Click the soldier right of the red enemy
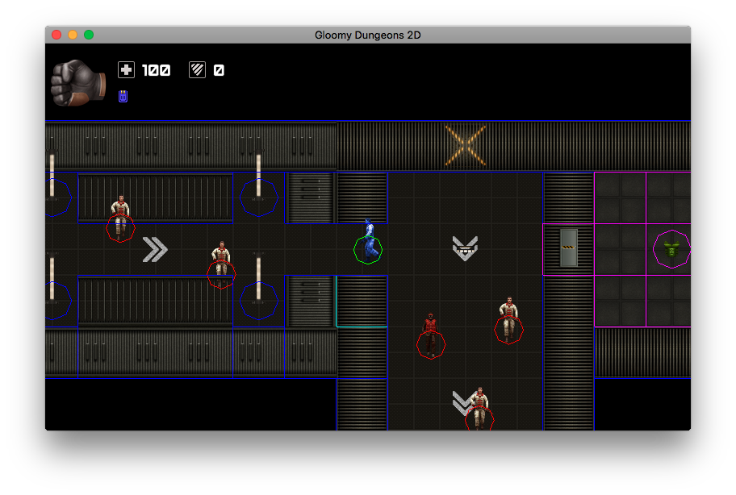The height and width of the screenshot is (495, 736). [508, 320]
